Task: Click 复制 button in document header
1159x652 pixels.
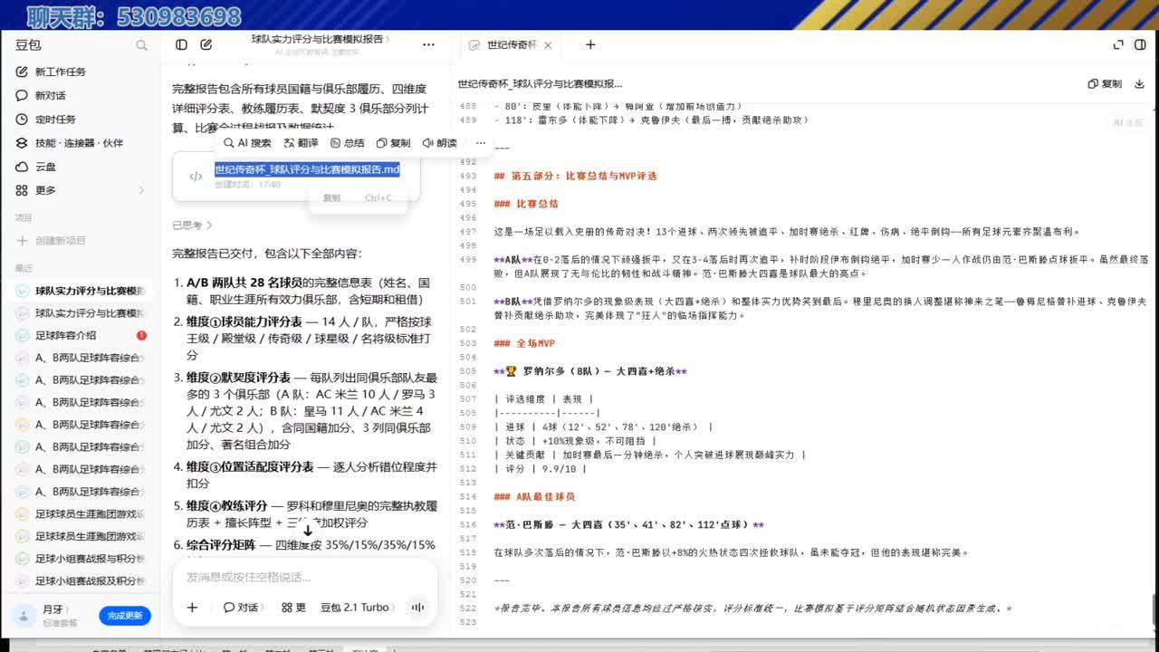Action: (1105, 83)
